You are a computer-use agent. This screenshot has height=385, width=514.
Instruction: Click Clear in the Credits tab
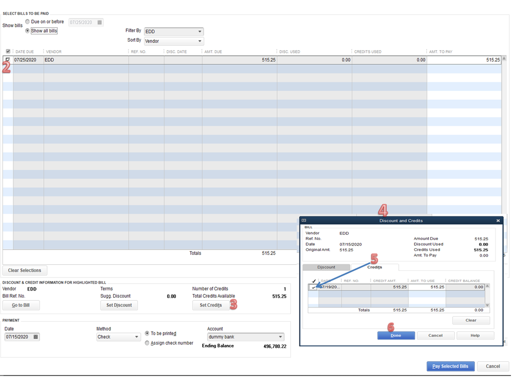pos(471,320)
